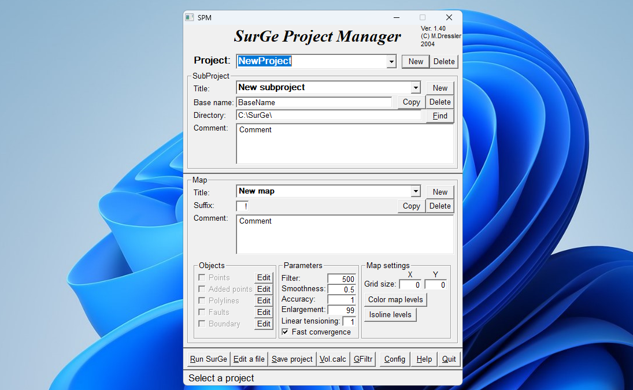Create a new subproject with New button
Screen dimensions: 633x390
[x=439, y=88]
